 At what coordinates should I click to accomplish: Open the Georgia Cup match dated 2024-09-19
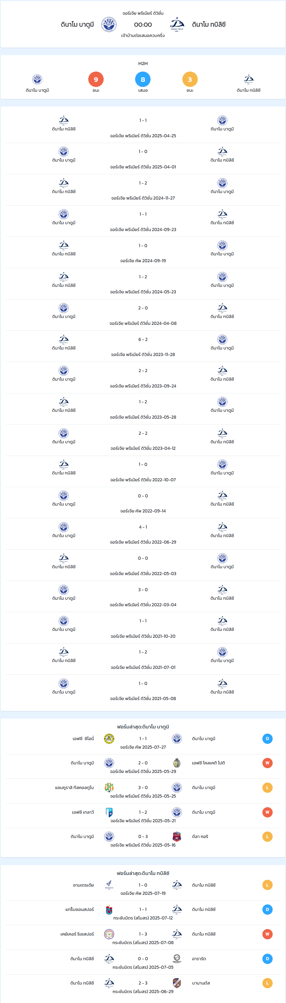point(143,252)
